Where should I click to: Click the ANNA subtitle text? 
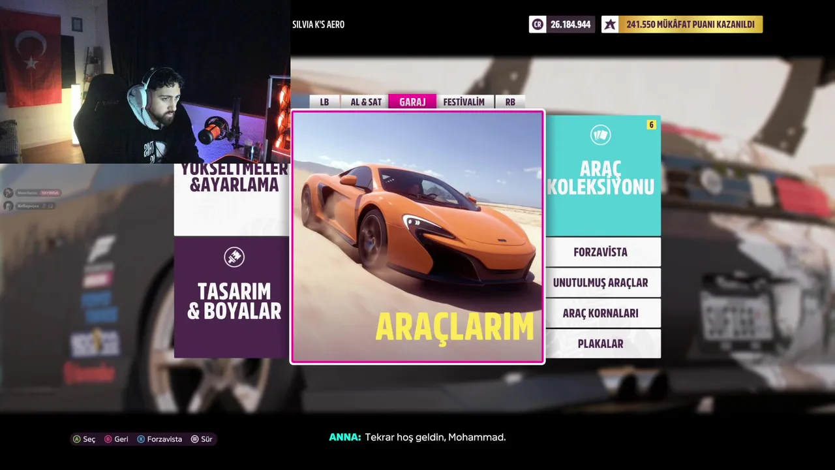click(x=417, y=437)
